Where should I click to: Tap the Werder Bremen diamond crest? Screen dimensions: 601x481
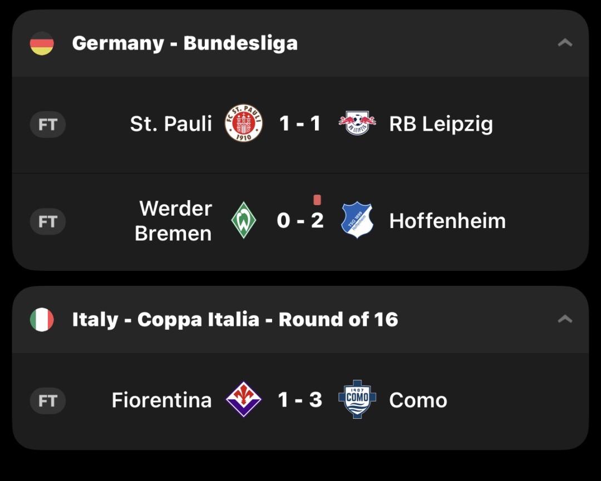pyautogui.click(x=243, y=221)
